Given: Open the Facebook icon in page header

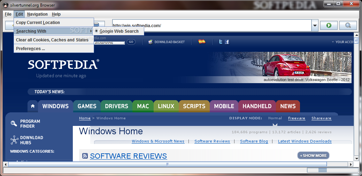Looking at the screenshot, I should [x=227, y=42].
